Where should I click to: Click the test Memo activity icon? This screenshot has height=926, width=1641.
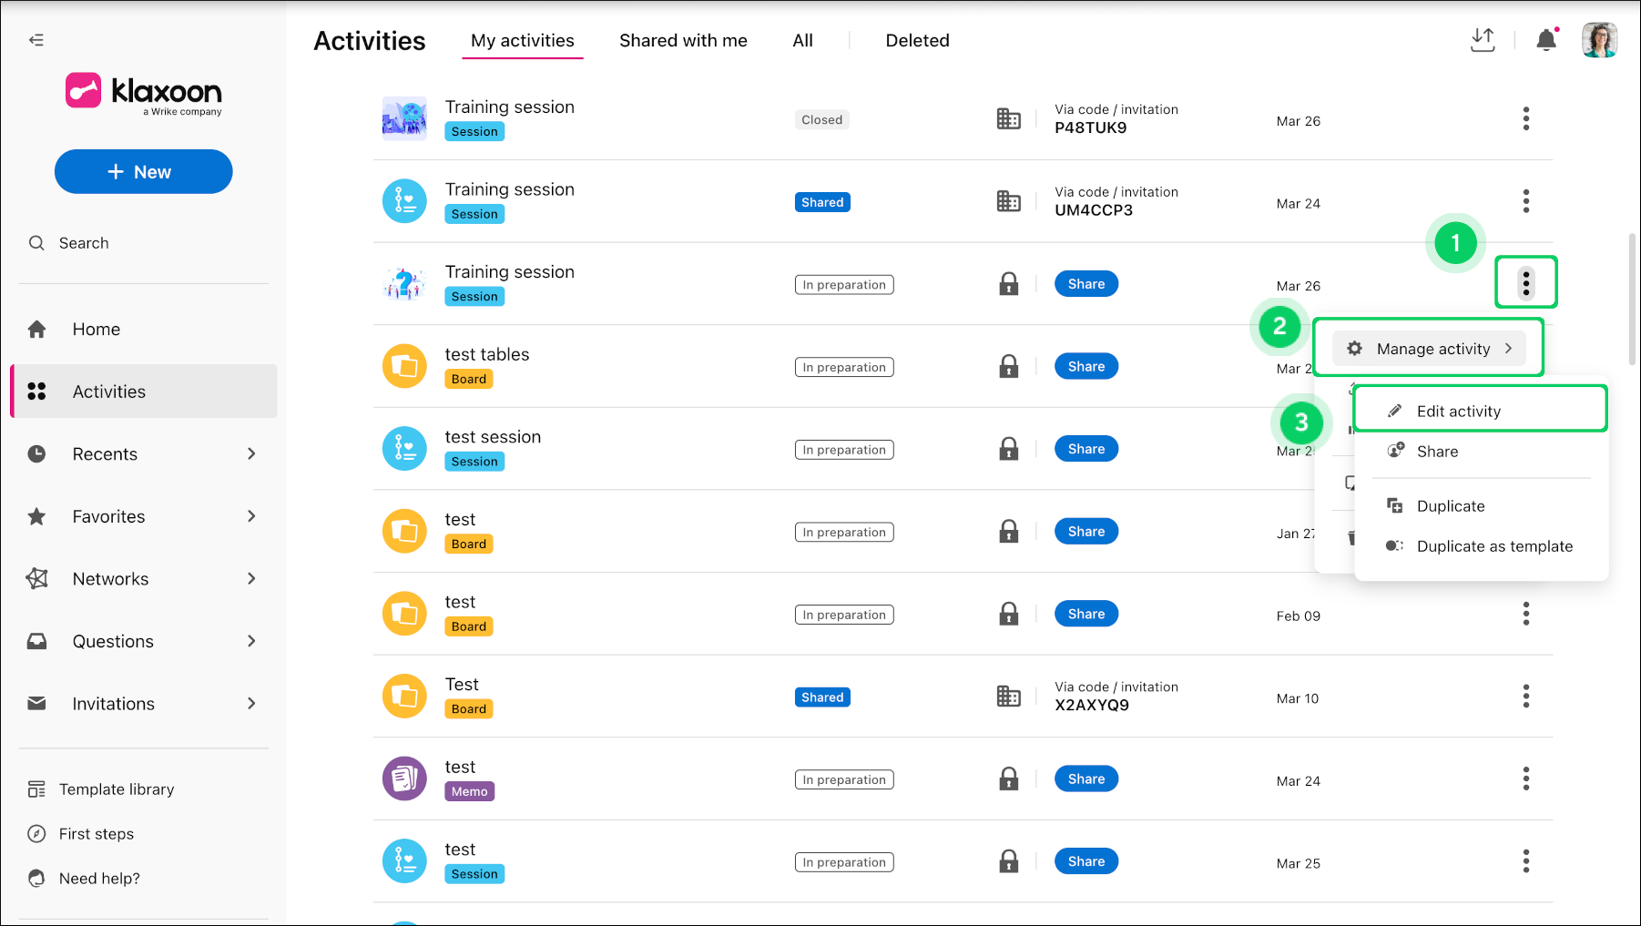[404, 778]
